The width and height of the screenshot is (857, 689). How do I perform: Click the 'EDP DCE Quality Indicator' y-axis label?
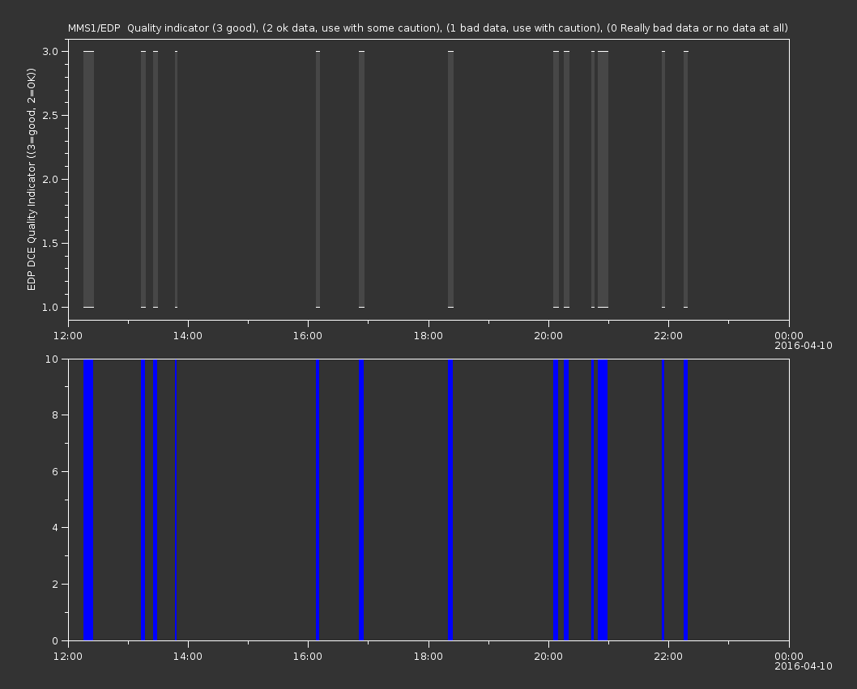point(32,179)
